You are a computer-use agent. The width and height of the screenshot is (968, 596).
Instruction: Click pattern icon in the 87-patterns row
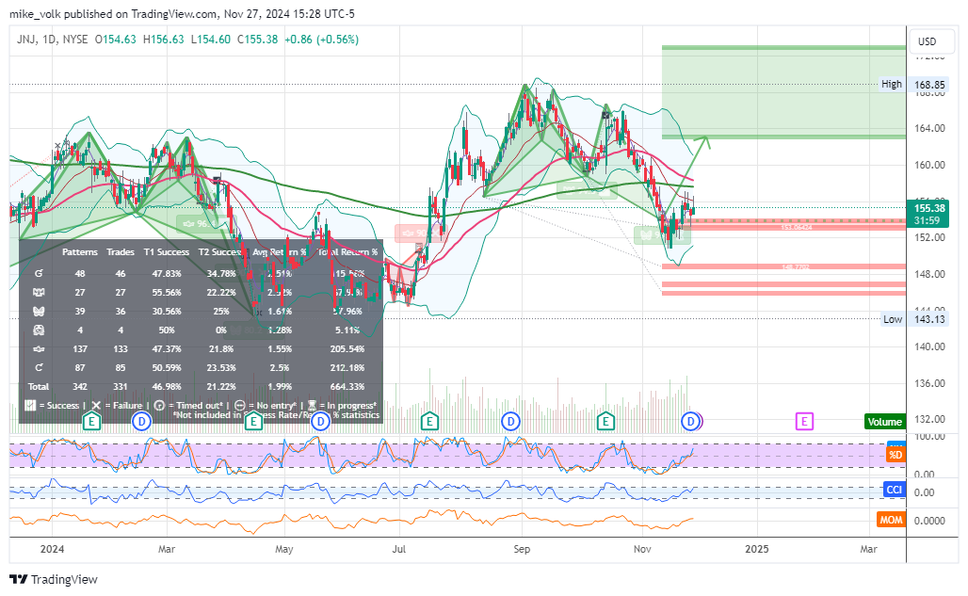tap(39, 368)
